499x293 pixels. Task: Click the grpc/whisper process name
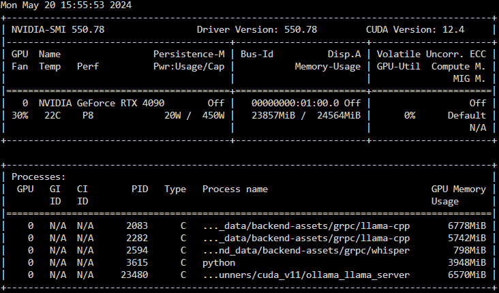(306, 251)
